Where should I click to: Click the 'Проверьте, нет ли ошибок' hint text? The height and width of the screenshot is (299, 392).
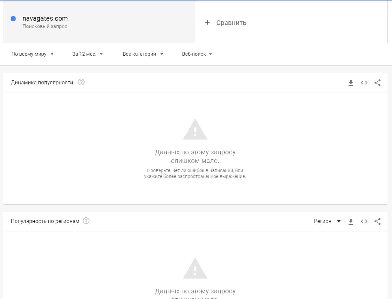click(x=195, y=173)
